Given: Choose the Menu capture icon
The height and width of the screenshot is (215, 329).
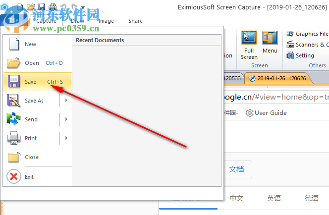Looking at the screenshot, I should pyautogui.click(x=270, y=38).
